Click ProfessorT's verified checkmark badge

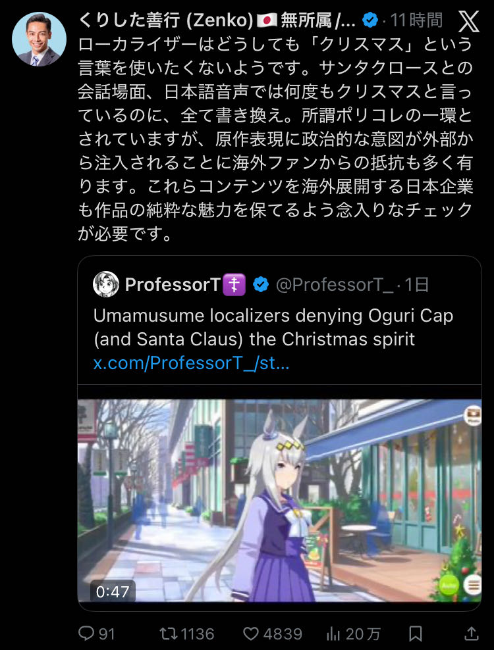261,284
